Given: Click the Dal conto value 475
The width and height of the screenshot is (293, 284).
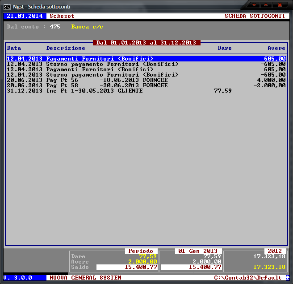Looking at the screenshot, I should tap(55, 27).
